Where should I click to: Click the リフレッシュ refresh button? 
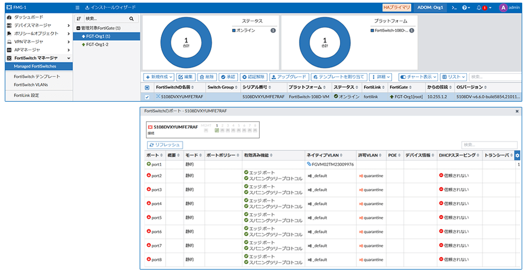(164, 145)
